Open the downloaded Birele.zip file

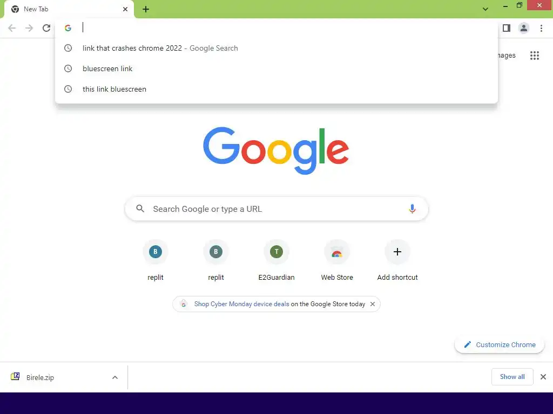pyautogui.click(x=40, y=377)
